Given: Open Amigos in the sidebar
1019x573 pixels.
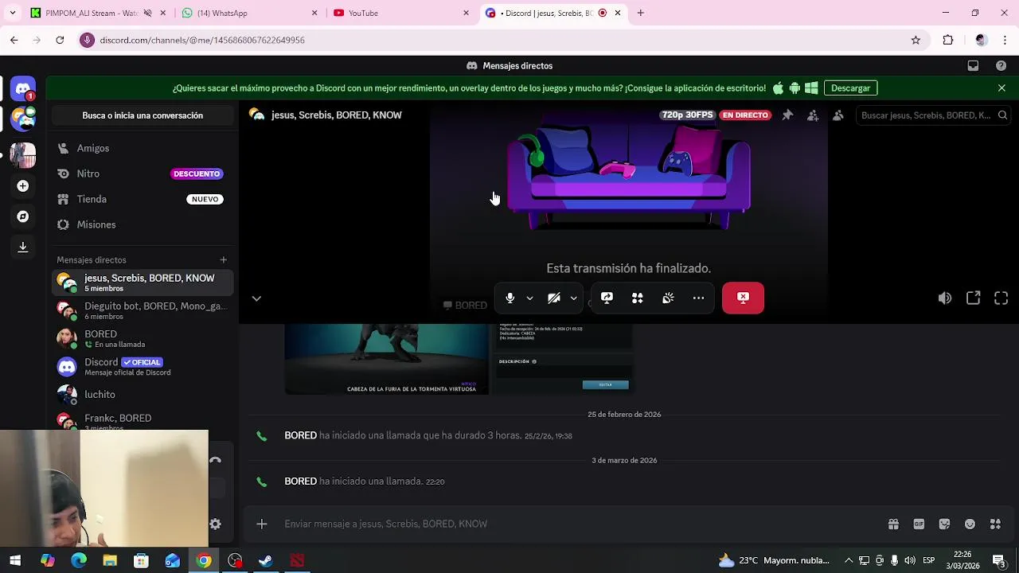Looking at the screenshot, I should tap(143, 148).
